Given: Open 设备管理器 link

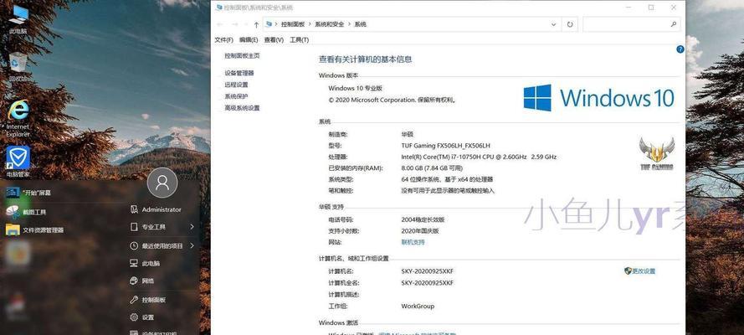Looking at the screenshot, I should (x=239, y=73).
